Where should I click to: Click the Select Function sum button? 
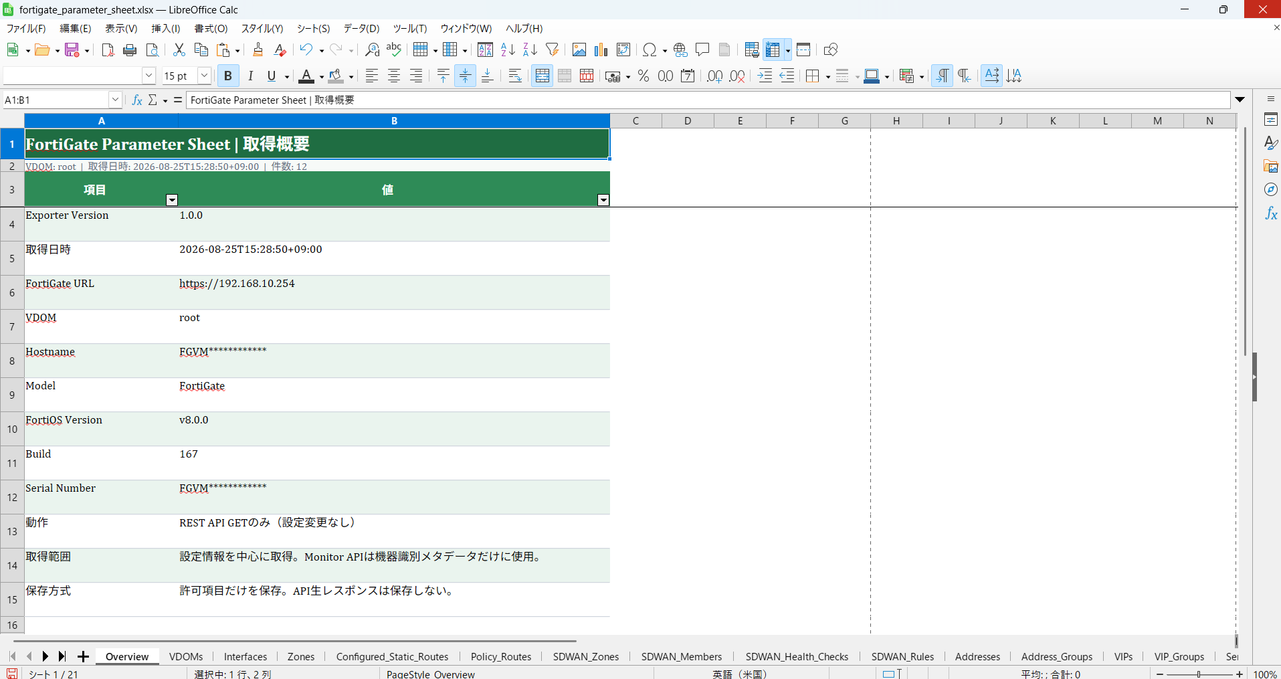click(x=153, y=100)
